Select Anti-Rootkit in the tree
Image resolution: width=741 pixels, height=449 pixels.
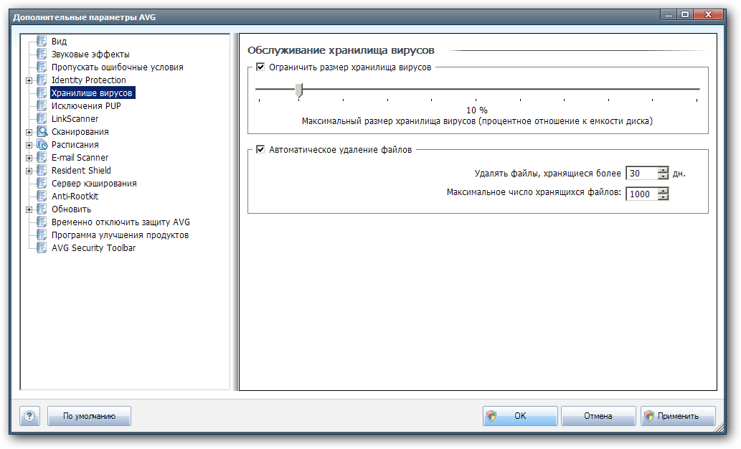coord(75,196)
